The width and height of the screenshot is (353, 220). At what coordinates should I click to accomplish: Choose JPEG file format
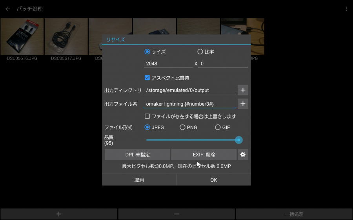point(147,127)
